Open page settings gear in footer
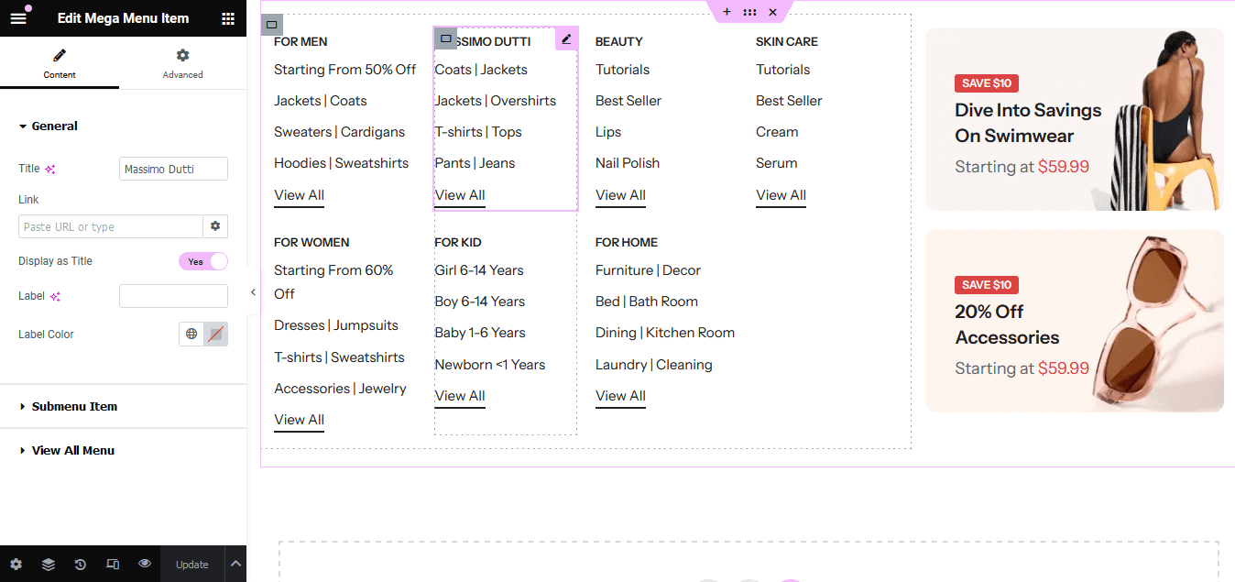Screen dimensions: 1235x582 [x=16, y=565]
